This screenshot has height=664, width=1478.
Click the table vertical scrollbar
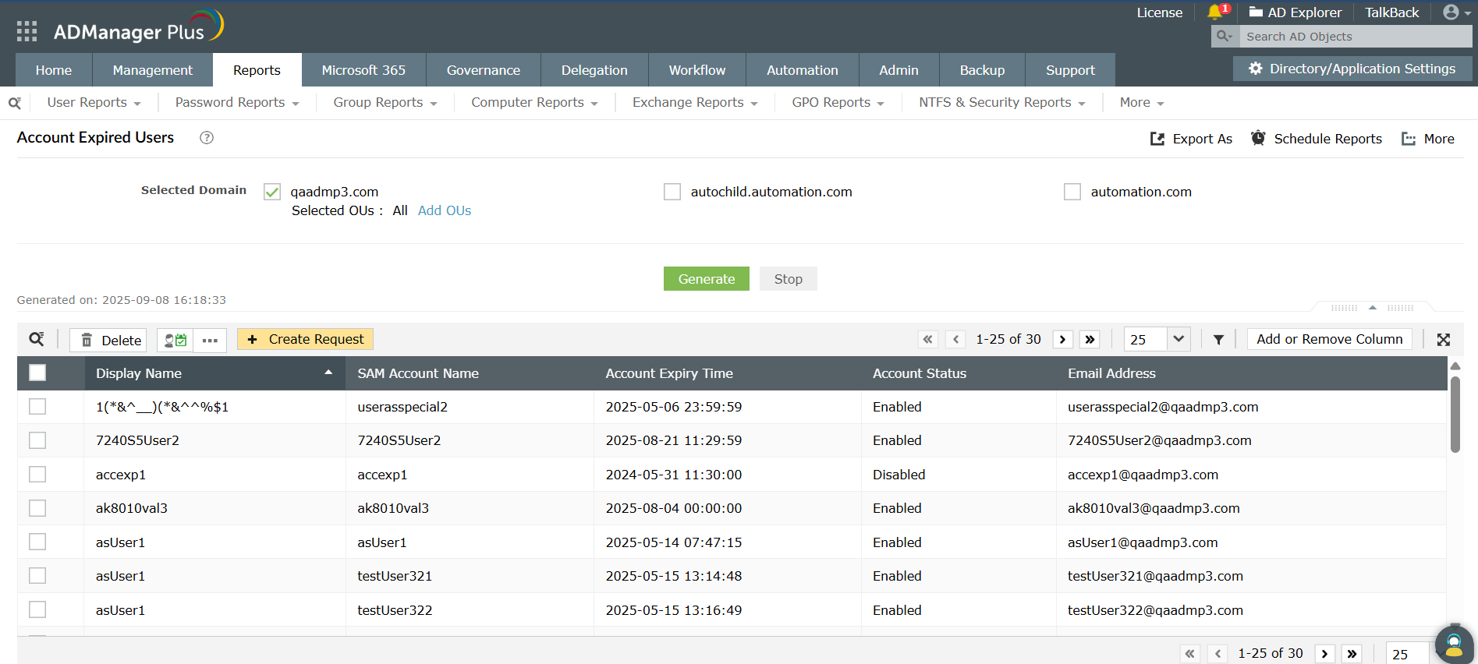pyautogui.click(x=1455, y=413)
